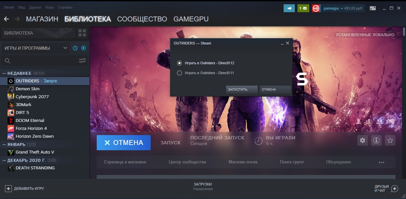Screen dimensions: 406x199
Task: Open the Игры menu
Action: click(x=50, y=7)
